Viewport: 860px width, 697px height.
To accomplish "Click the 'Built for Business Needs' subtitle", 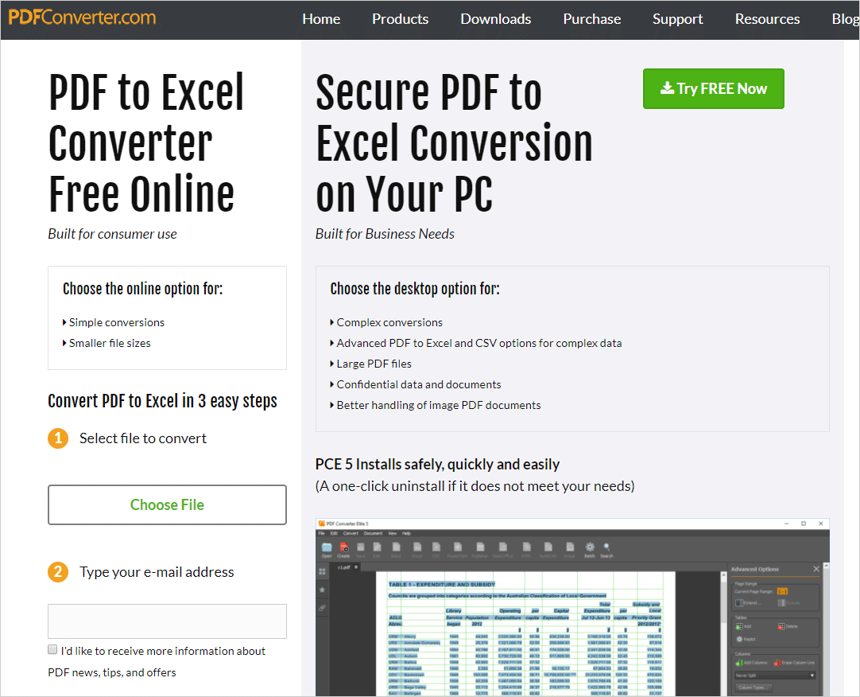I will coord(385,234).
